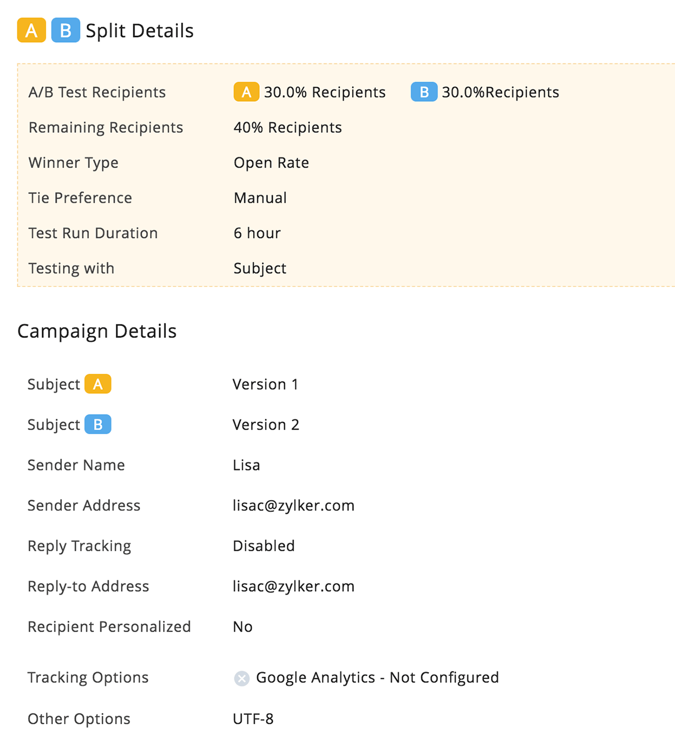
Task: Click the gray X icon before Google Analytics
Action: click(242, 678)
